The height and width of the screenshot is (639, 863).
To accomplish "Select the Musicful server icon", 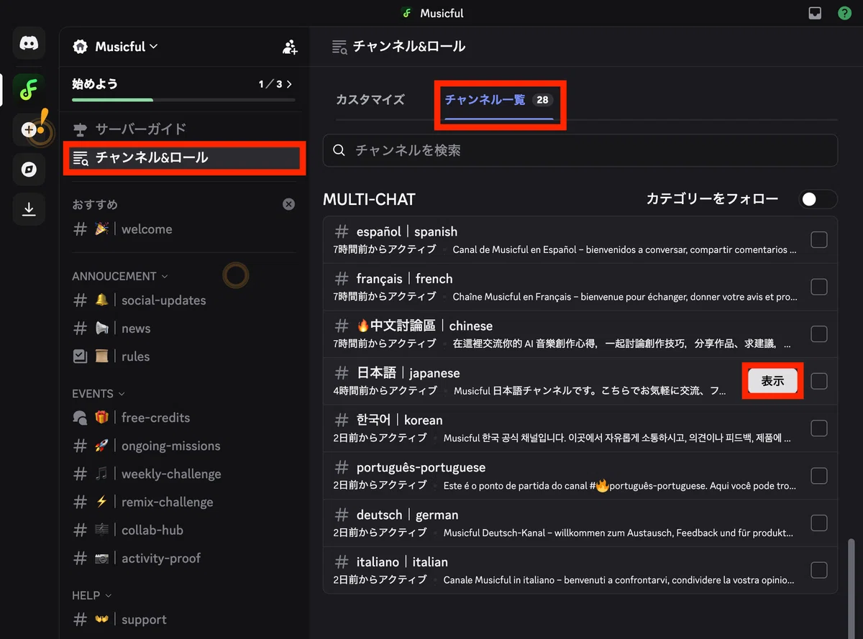I will tap(29, 90).
